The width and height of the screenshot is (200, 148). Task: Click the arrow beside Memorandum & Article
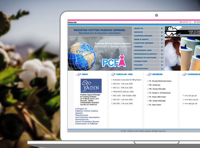[x=162, y=54]
